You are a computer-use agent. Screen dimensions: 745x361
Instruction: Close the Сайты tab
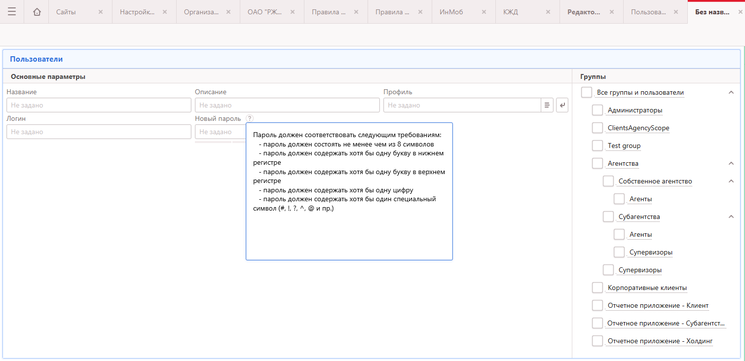tap(101, 12)
